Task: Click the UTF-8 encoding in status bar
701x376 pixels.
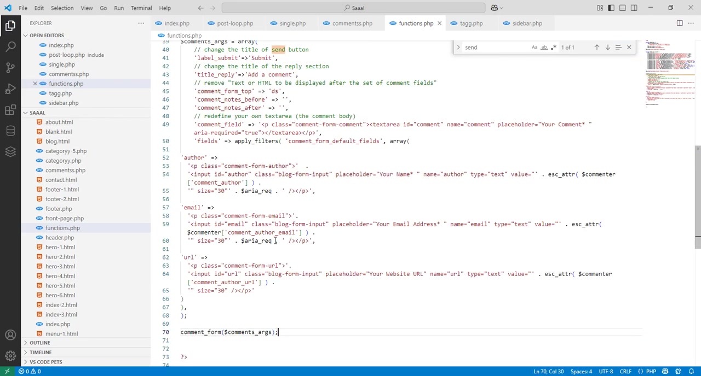Action: 606,372
